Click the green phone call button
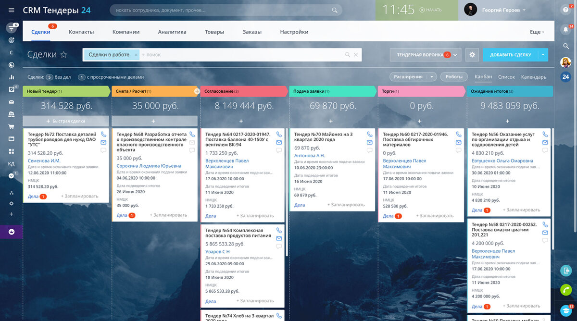The width and height of the screenshot is (577, 321). pyautogui.click(x=566, y=290)
